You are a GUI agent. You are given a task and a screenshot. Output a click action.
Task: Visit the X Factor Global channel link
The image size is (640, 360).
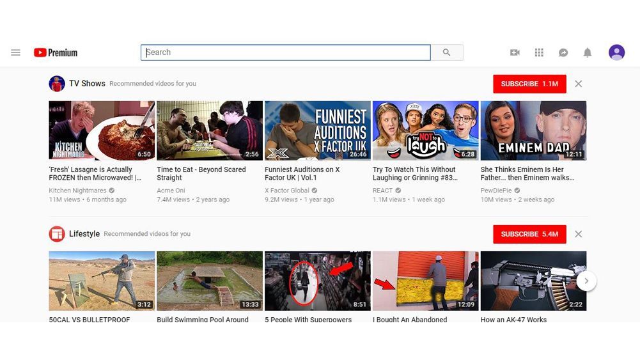[287, 190]
